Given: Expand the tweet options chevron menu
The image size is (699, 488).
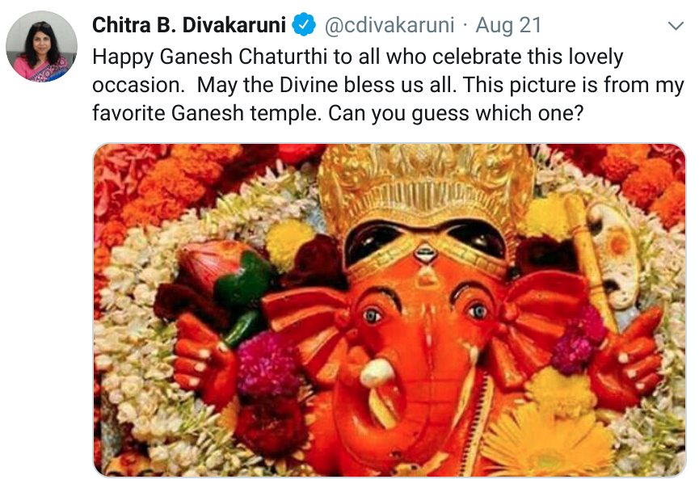Looking at the screenshot, I should [x=676, y=26].
